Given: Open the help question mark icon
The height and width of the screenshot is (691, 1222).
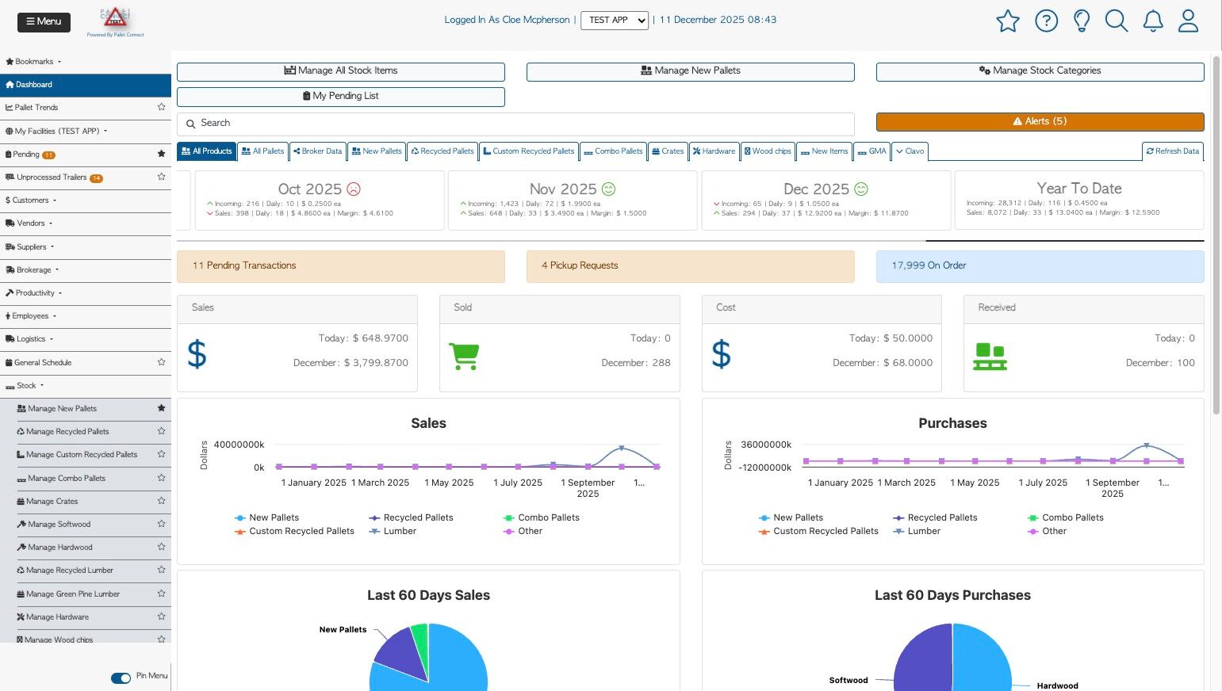Looking at the screenshot, I should (x=1047, y=21).
